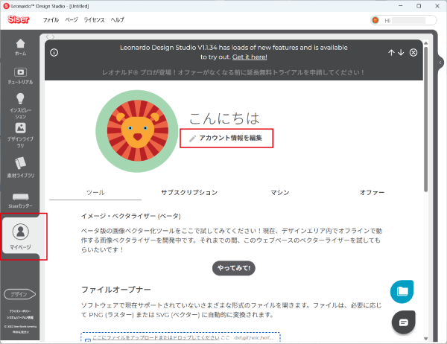This screenshot has height=344, width=447.
Task: Click the blue folder floating button
Action: pos(402,291)
